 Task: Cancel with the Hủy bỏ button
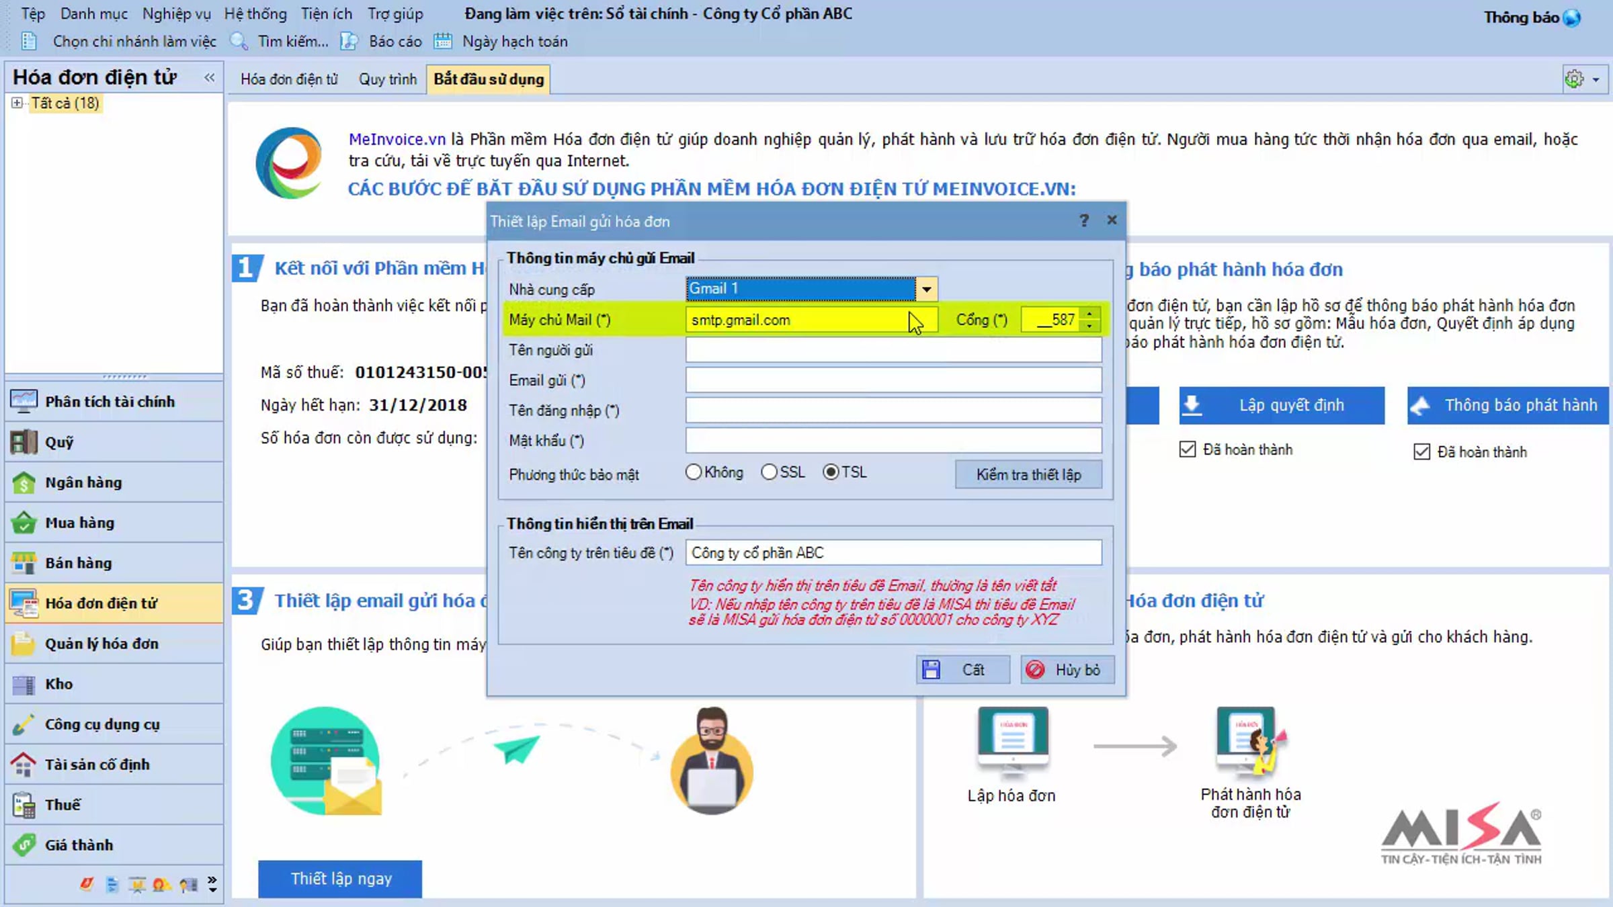(1067, 670)
